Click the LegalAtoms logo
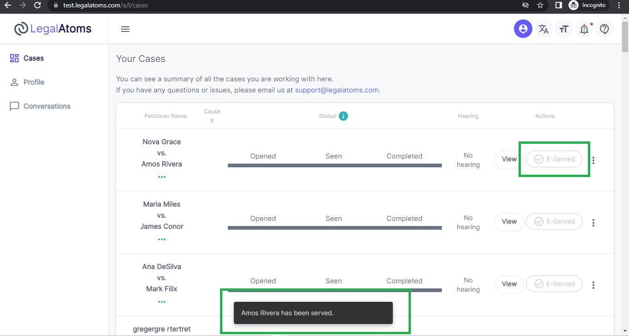 coord(53,29)
